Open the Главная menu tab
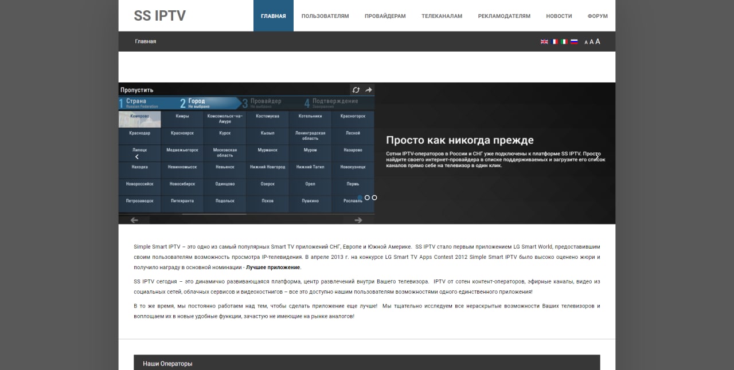Image resolution: width=734 pixels, height=370 pixels. coord(274,16)
